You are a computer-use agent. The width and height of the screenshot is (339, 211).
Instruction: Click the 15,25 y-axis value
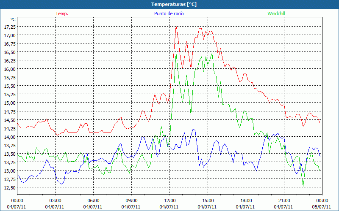[10, 94]
